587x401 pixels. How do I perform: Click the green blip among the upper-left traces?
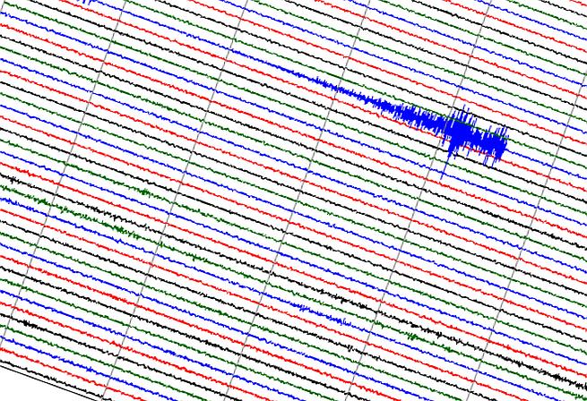click(x=145, y=193)
